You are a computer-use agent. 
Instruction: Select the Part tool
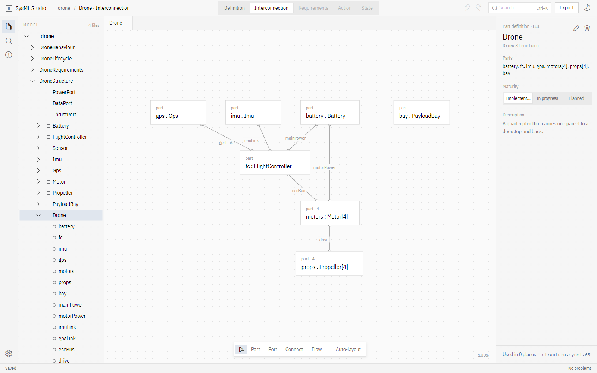pyautogui.click(x=255, y=350)
